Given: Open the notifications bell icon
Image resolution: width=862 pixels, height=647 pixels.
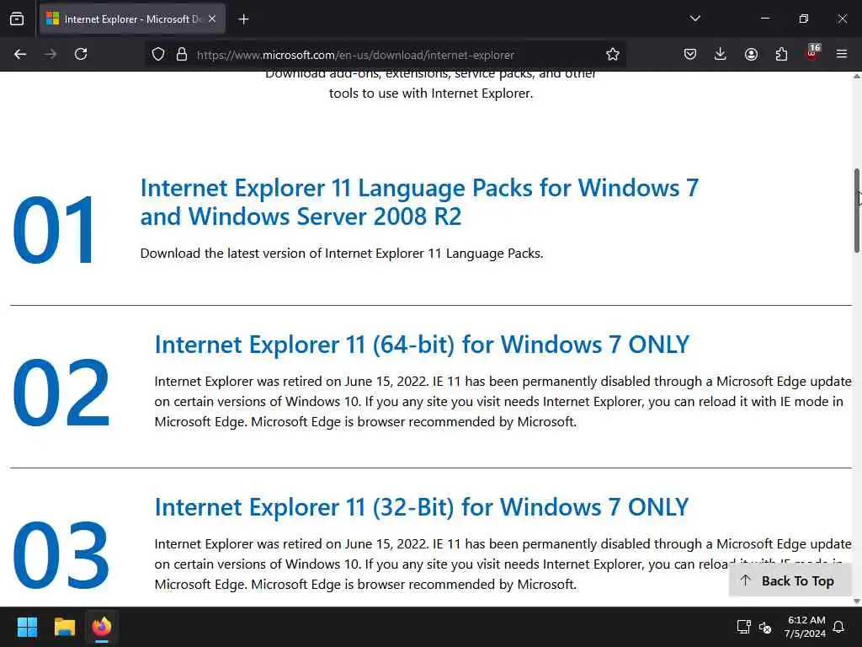Looking at the screenshot, I should 839,627.
